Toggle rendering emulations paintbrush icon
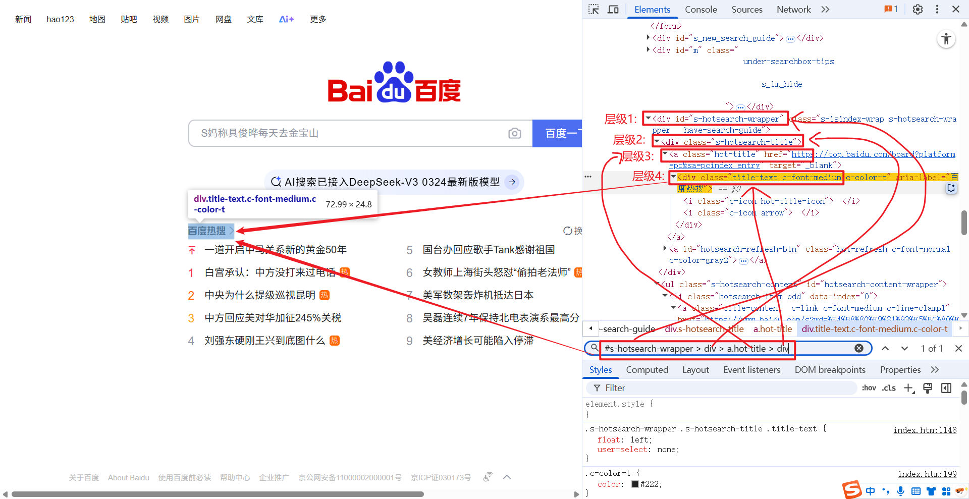This screenshot has height=499, width=969. 928,387
